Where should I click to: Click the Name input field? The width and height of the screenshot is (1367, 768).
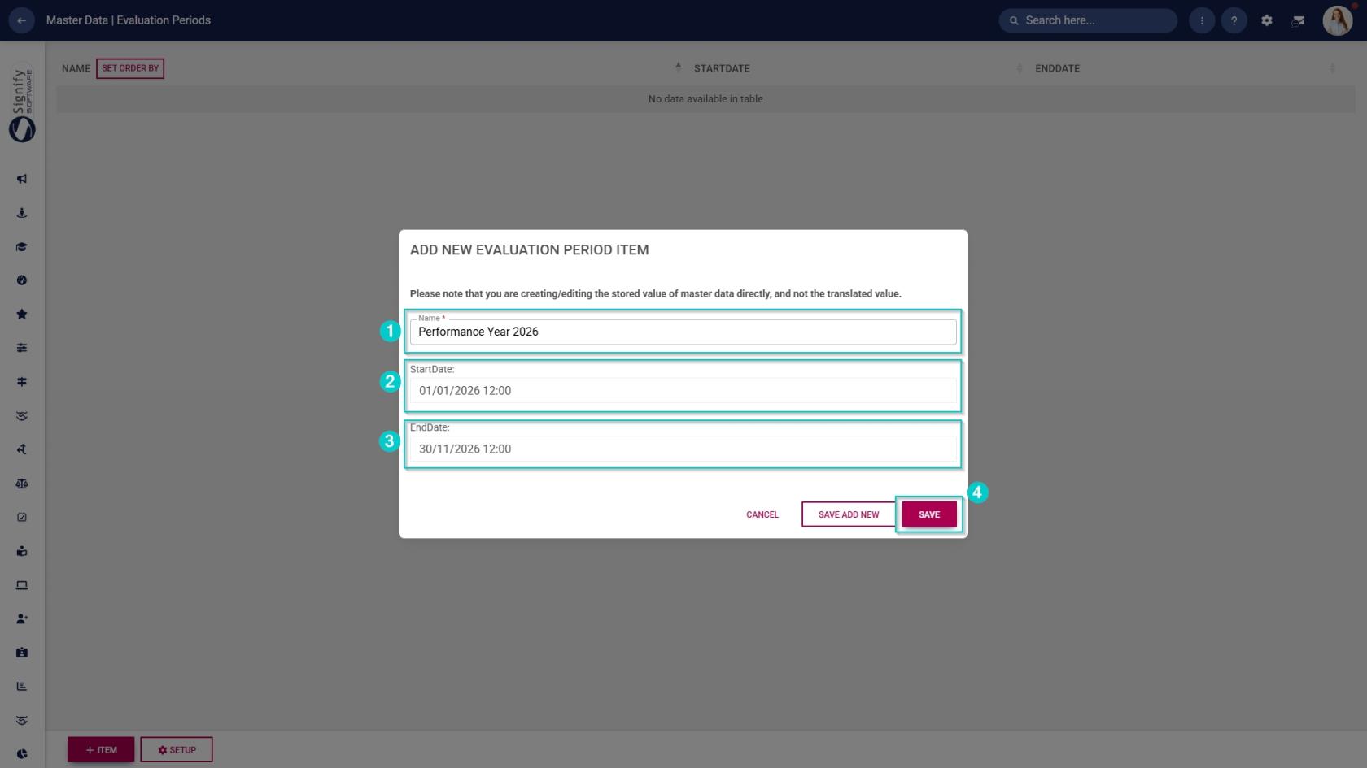point(683,332)
